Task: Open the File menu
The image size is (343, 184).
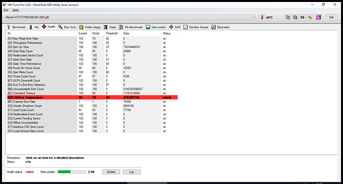Action: tap(6, 10)
